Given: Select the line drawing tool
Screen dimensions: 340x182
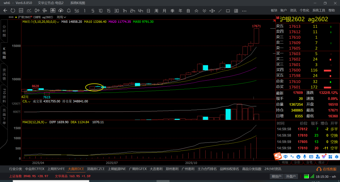Looking at the screenshot, I should 220,11.
